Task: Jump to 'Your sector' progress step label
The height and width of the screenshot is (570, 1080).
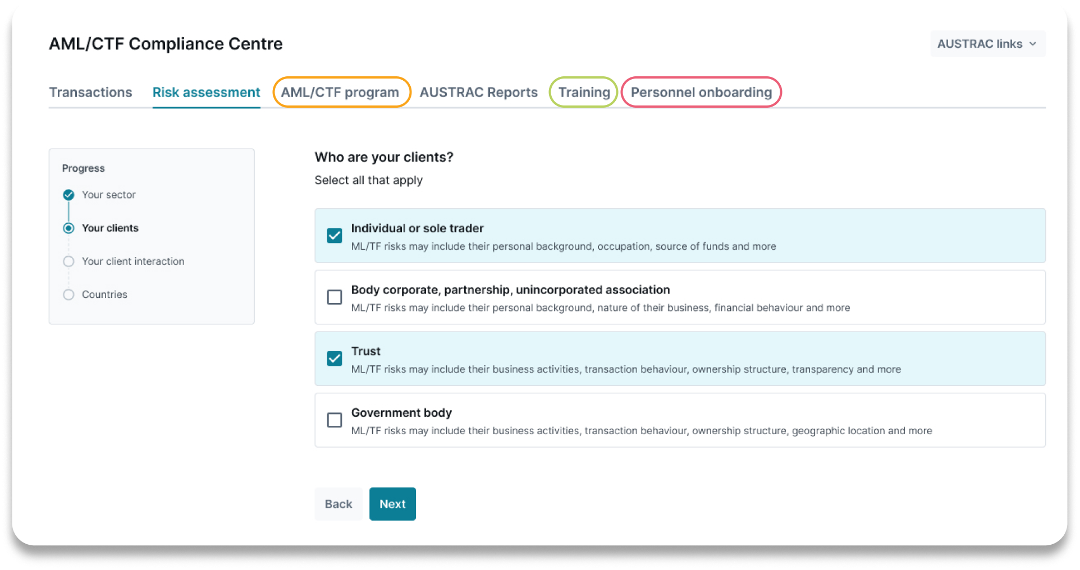Action: point(109,195)
